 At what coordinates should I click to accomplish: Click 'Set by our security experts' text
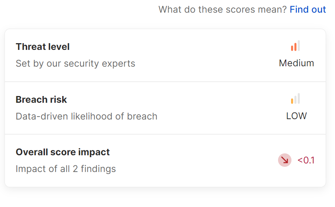coord(76,63)
